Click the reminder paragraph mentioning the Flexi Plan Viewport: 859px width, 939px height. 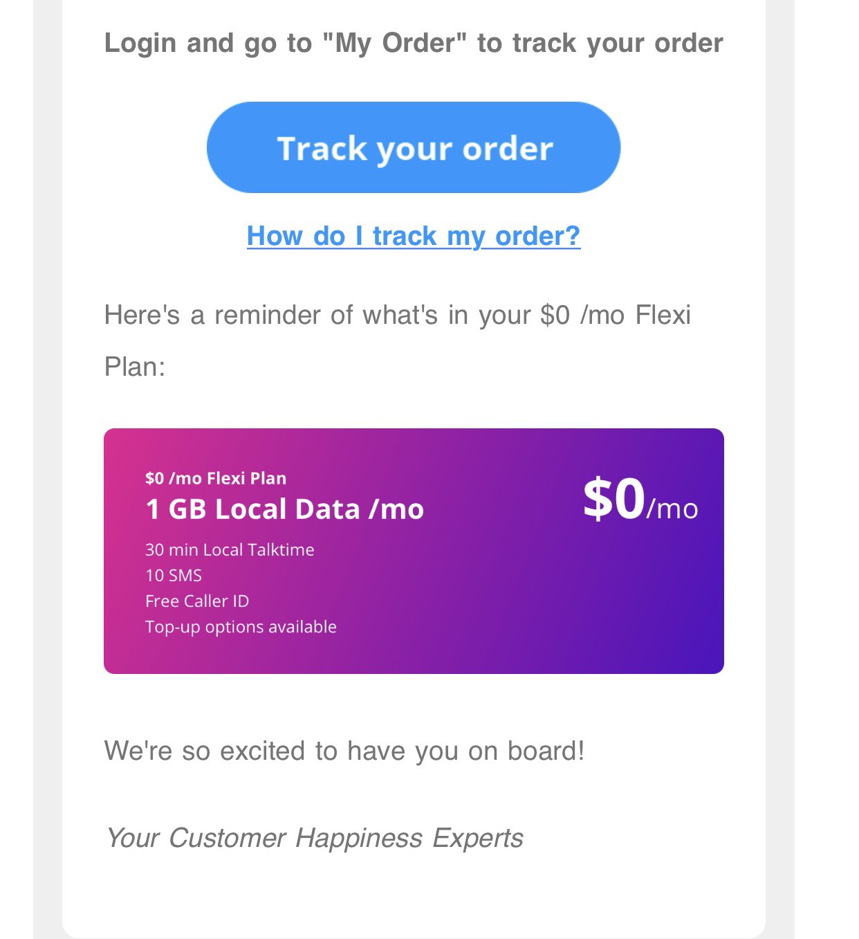coord(397,316)
